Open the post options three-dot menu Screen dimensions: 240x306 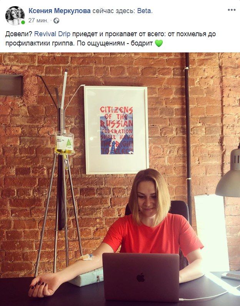click(232, 10)
